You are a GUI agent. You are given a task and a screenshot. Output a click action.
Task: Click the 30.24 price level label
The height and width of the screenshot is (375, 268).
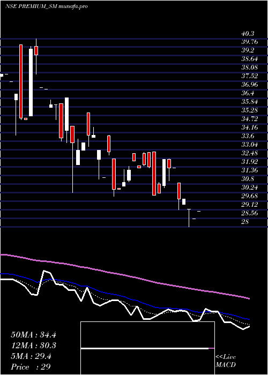pos(250,187)
